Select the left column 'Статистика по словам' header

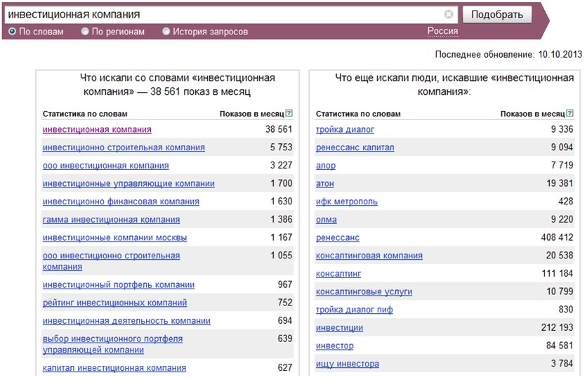pos(85,114)
